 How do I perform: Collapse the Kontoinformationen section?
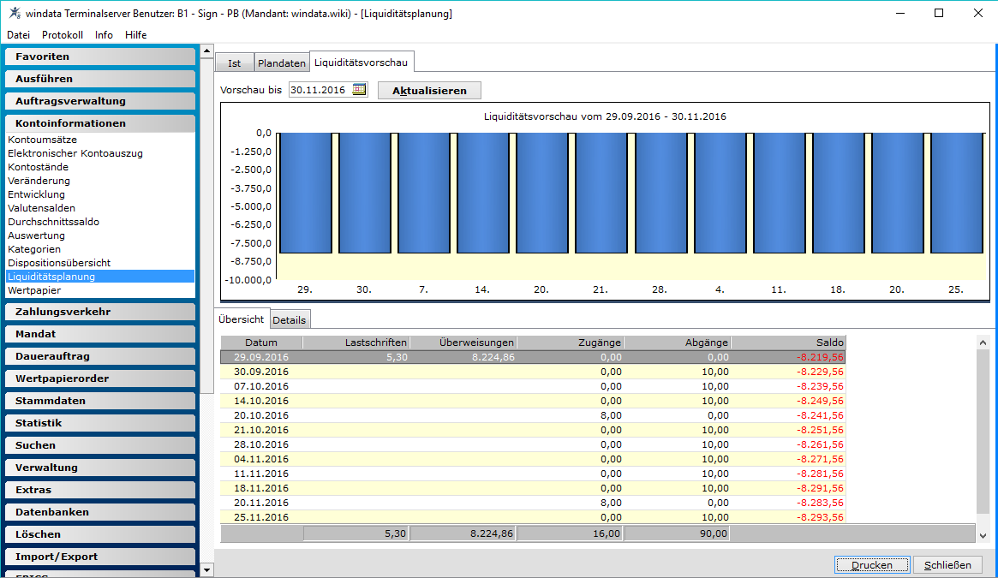pos(100,123)
